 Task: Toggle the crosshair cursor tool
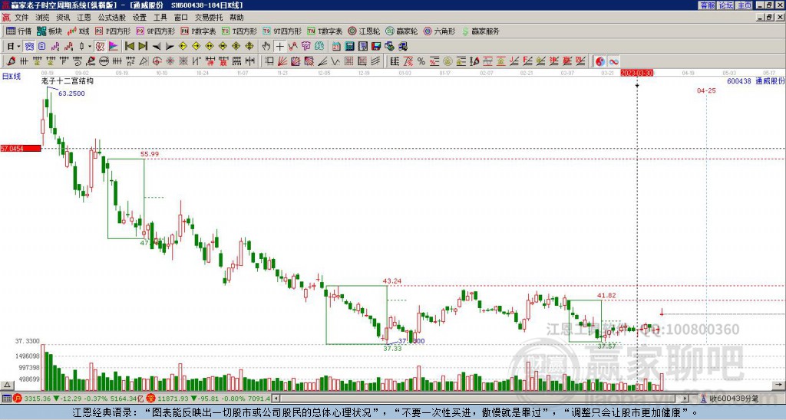click(x=279, y=46)
